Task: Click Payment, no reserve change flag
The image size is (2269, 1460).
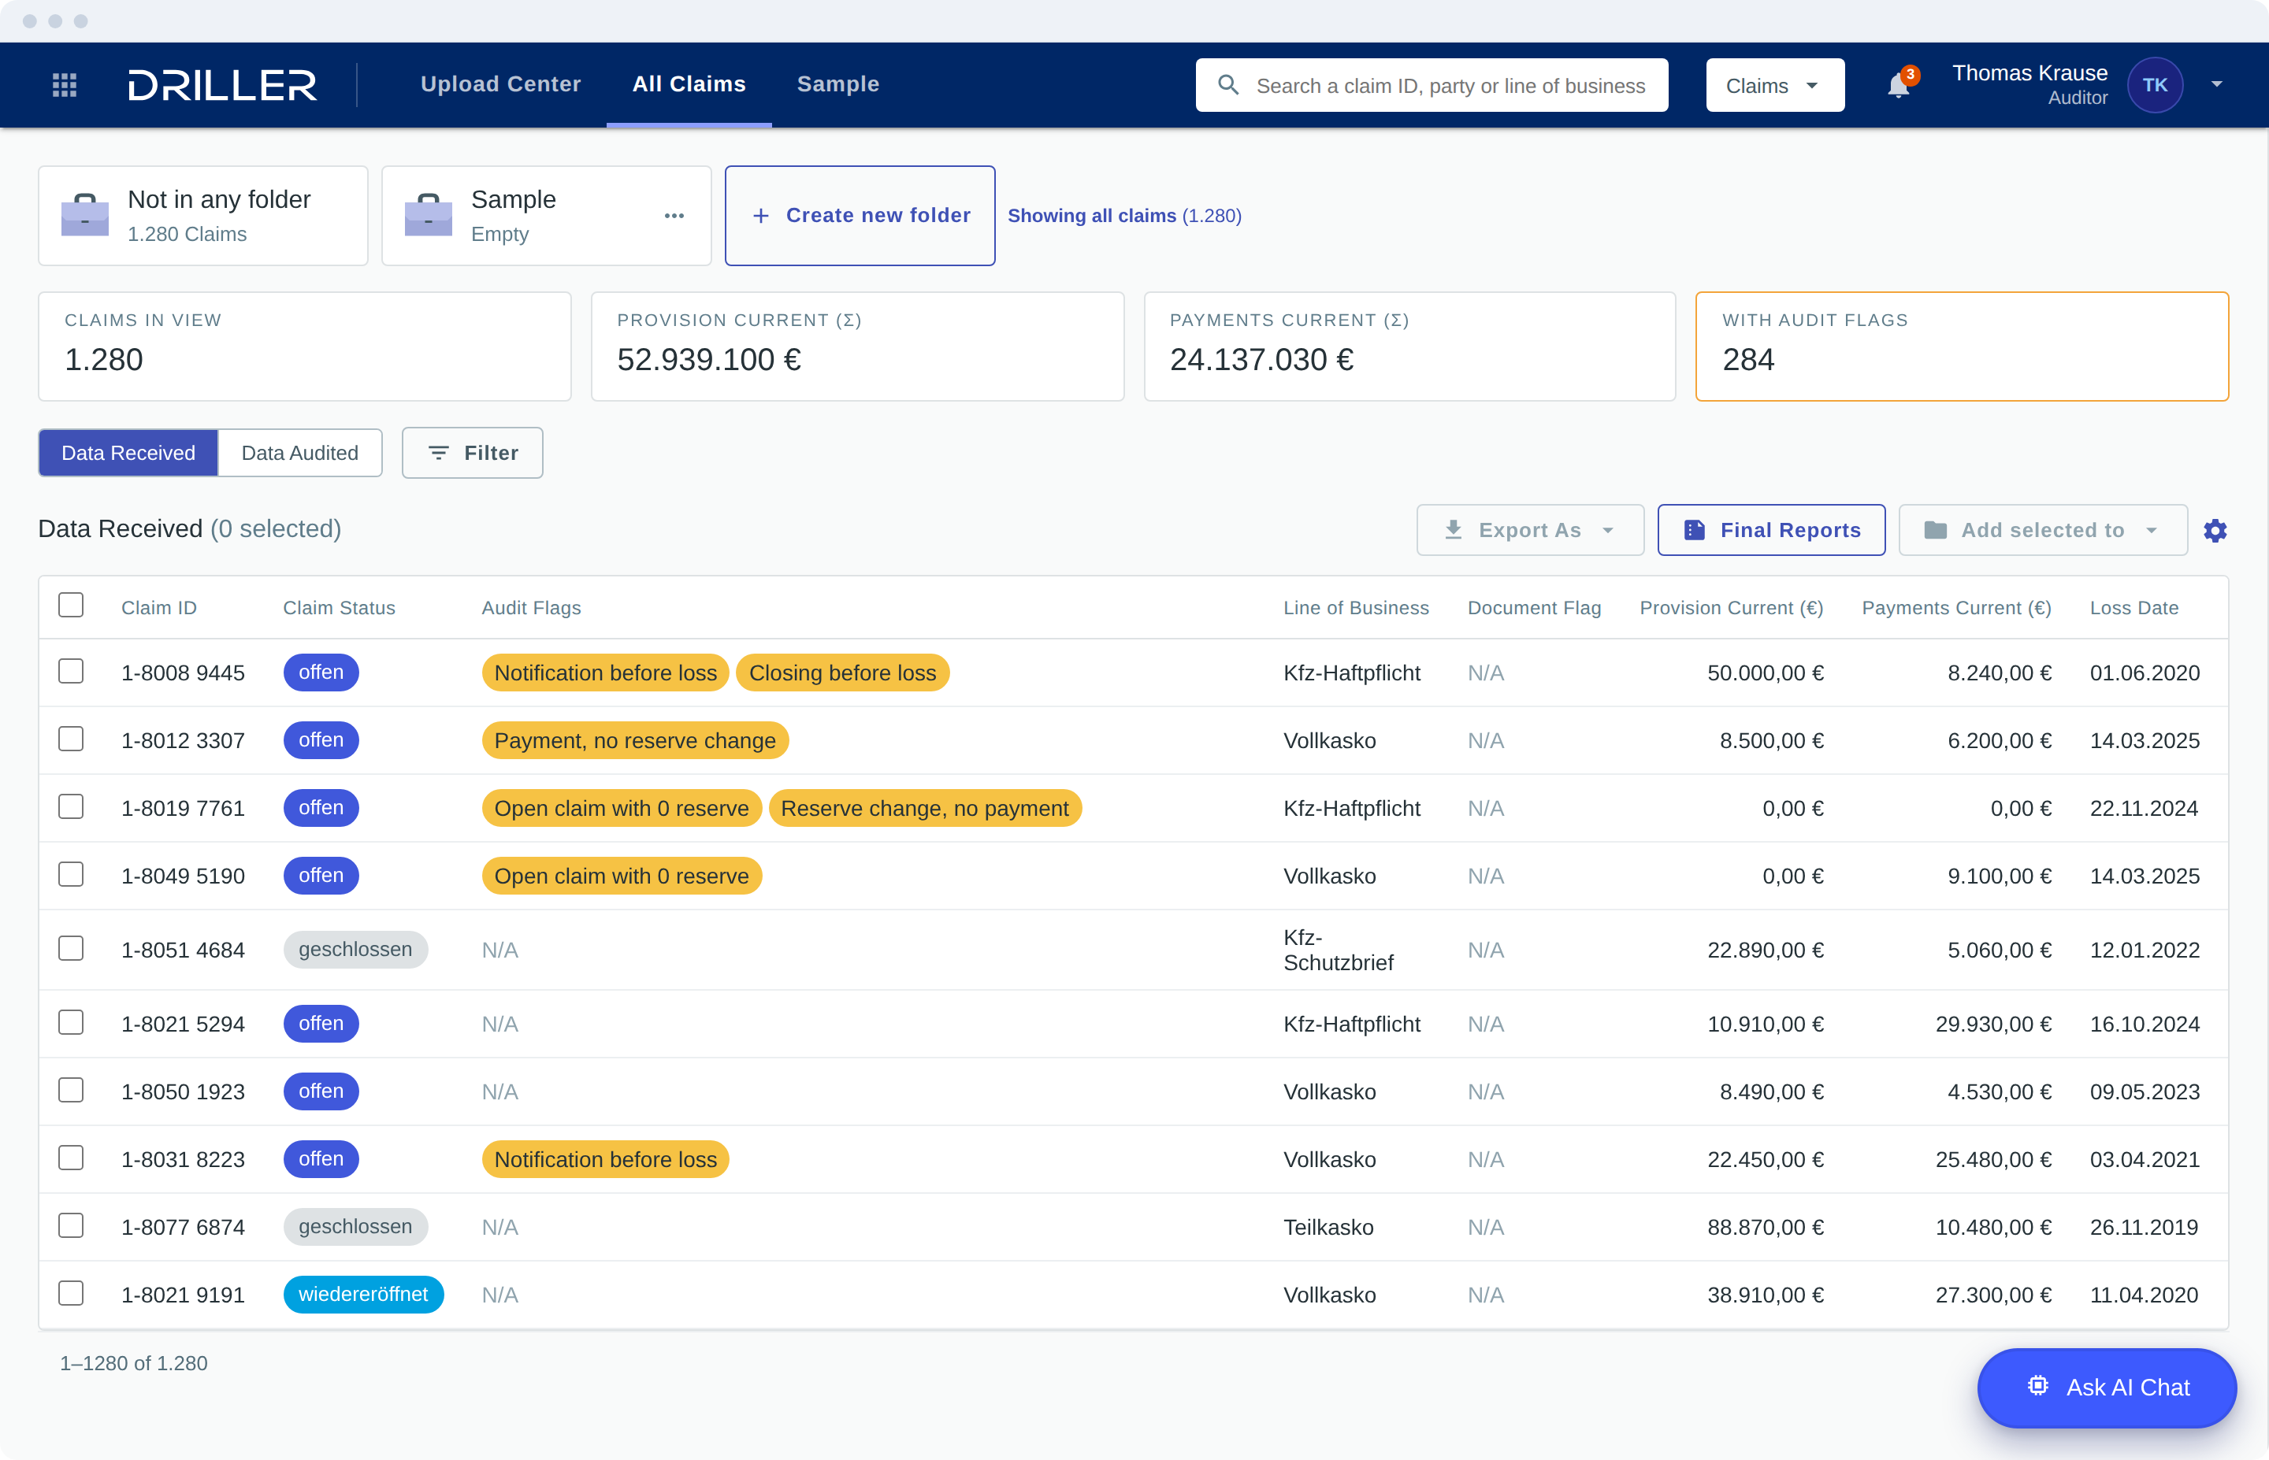Action: click(635, 739)
